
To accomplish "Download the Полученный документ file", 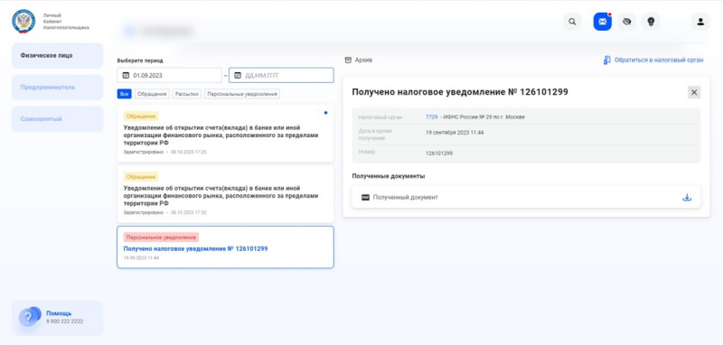I will click(687, 197).
